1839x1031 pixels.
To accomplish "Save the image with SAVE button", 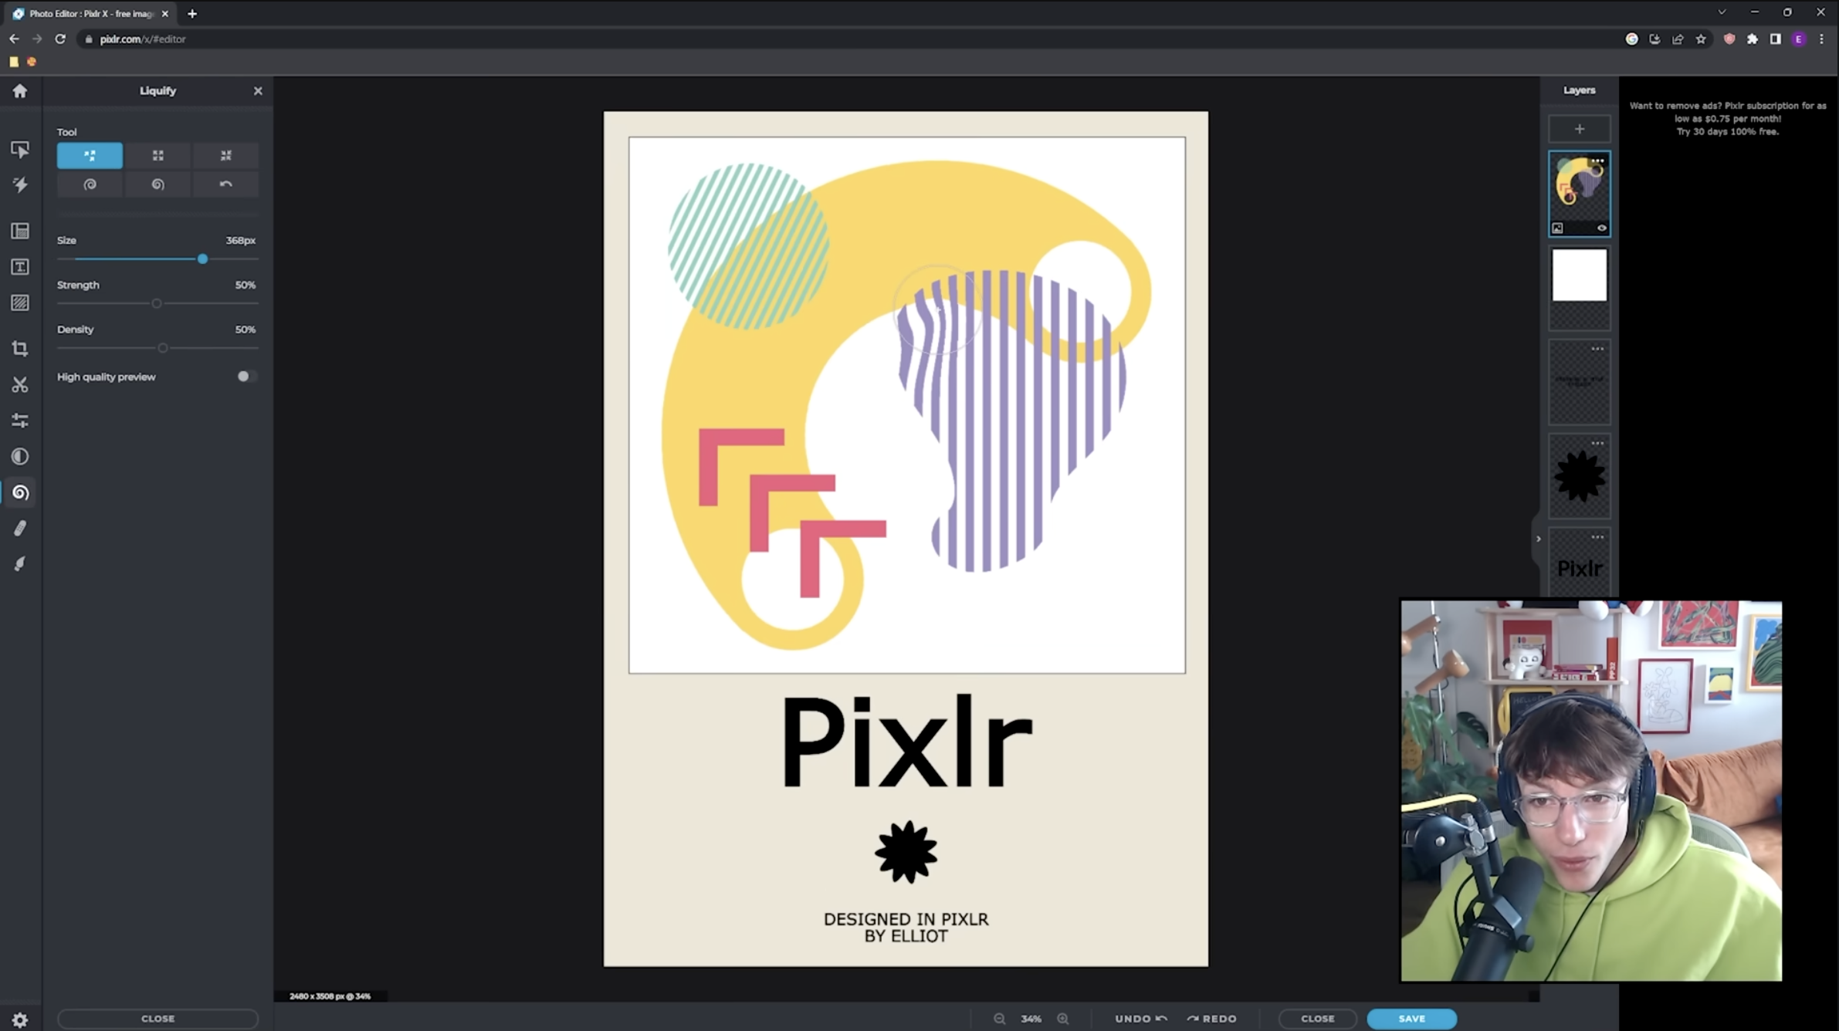I will (x=1411, y=1019).
